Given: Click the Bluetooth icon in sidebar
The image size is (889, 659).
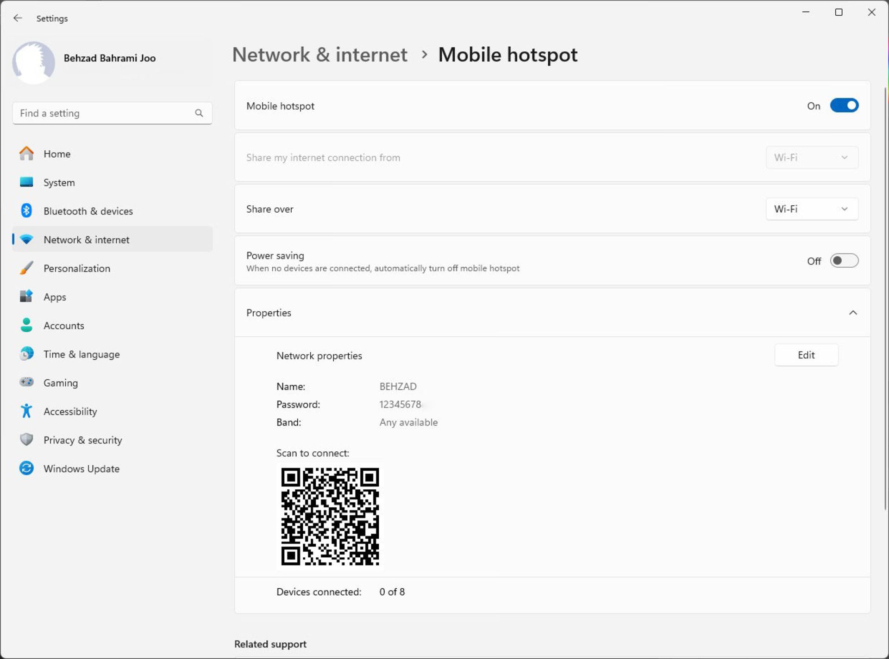Looking at the screenshot, I should coord(26,211).
